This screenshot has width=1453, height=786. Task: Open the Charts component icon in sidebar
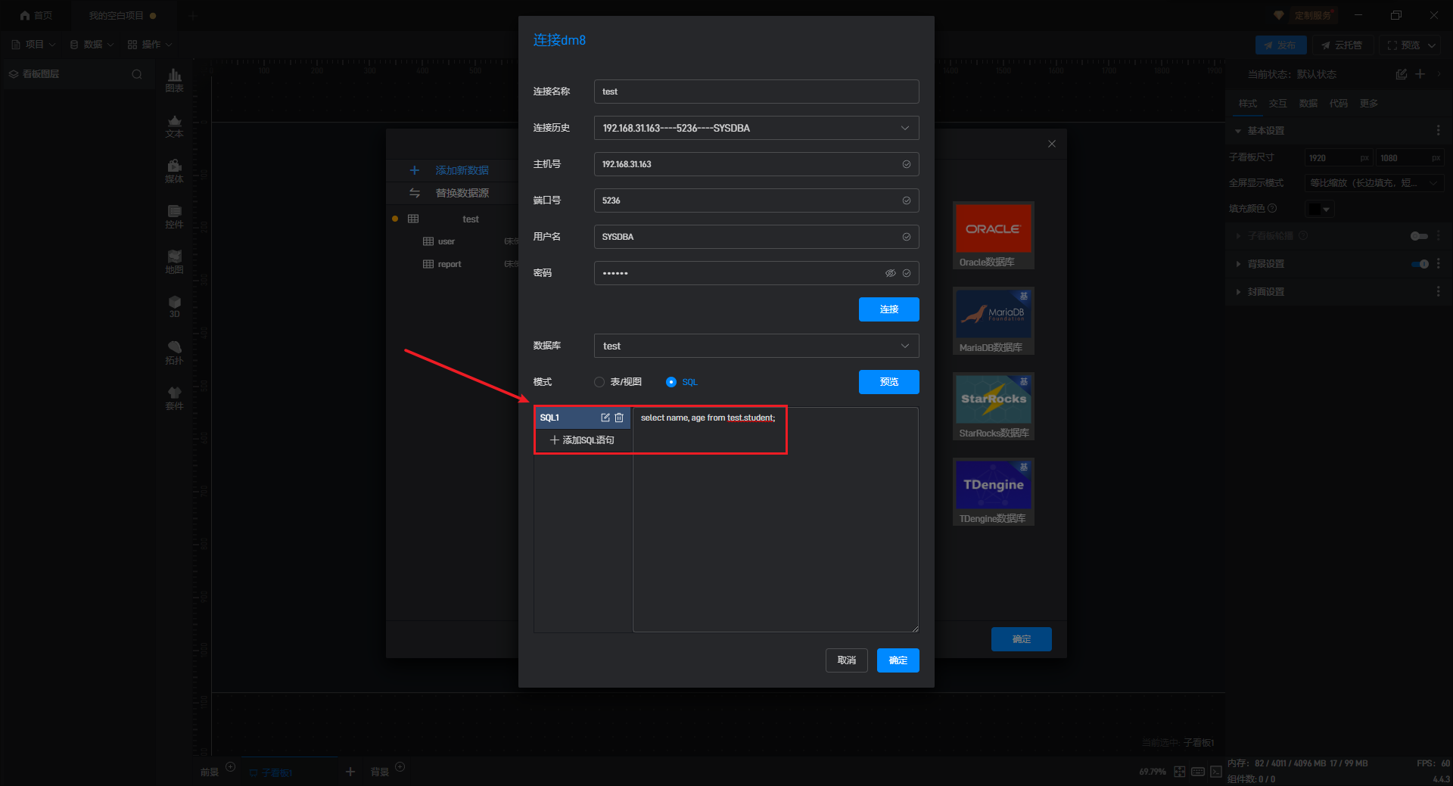tap(174, 79)
